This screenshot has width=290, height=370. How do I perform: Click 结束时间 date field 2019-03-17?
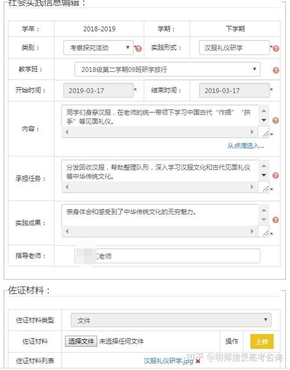coord(234,90)
